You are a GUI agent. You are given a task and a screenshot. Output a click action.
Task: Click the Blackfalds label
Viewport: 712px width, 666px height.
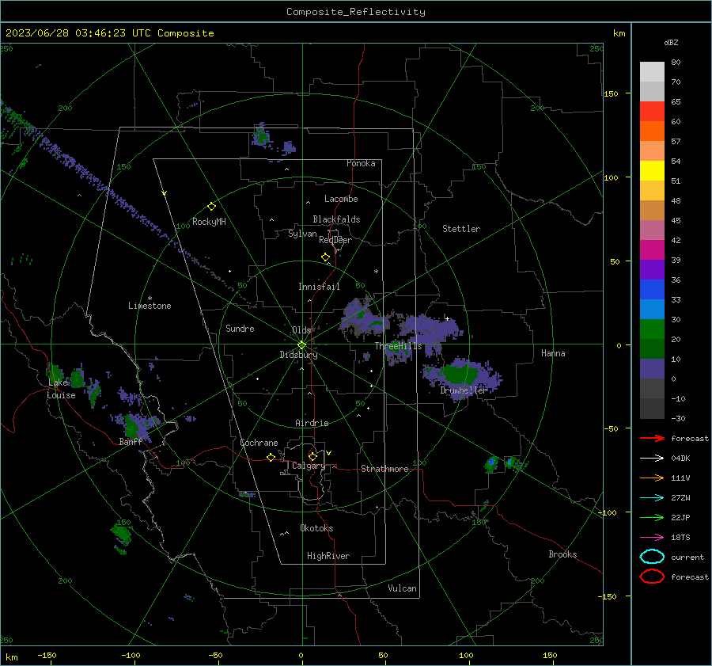tap(336, 219)
